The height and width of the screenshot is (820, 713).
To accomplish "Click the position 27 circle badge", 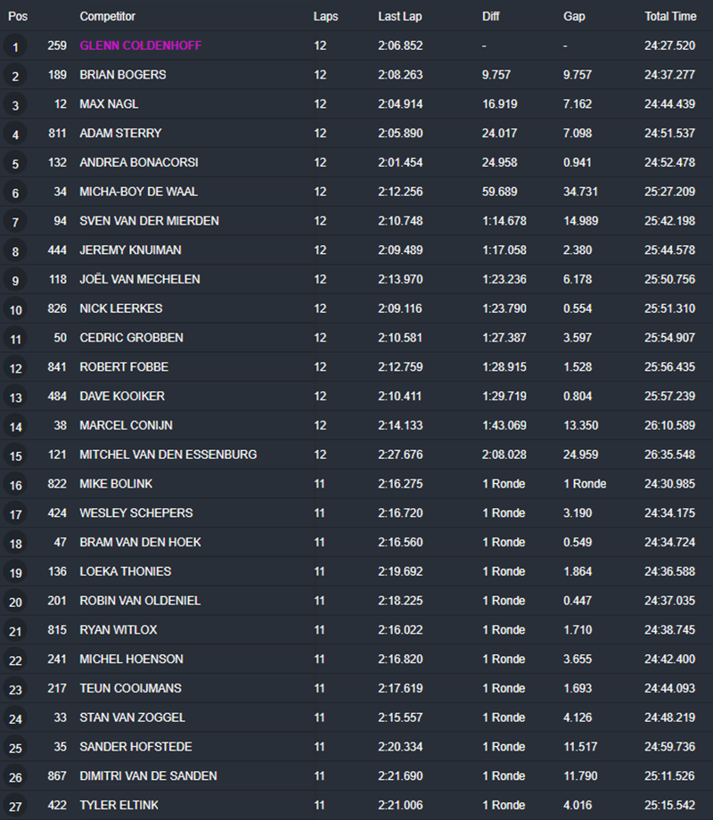I will tap(16, 807).
